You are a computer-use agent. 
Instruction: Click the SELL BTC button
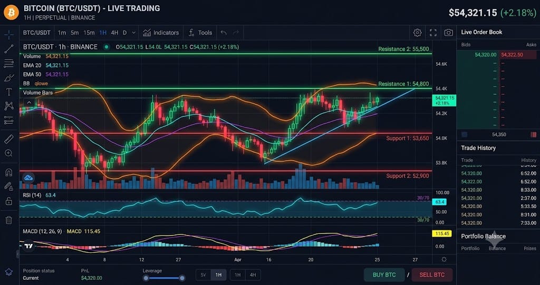click(x=432, y=274)
